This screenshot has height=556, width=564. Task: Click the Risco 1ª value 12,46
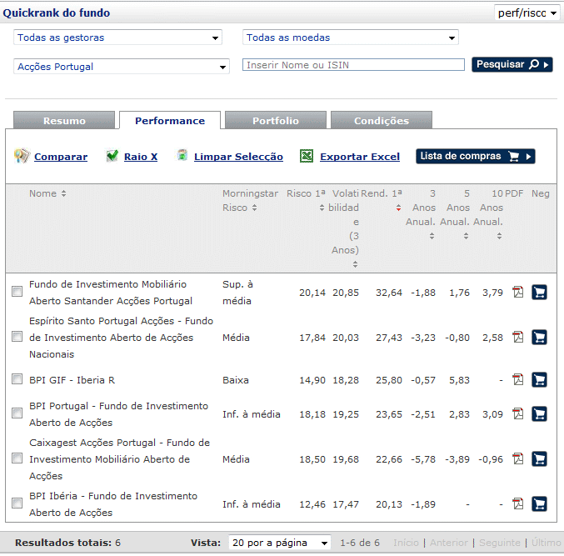(312, 504)
